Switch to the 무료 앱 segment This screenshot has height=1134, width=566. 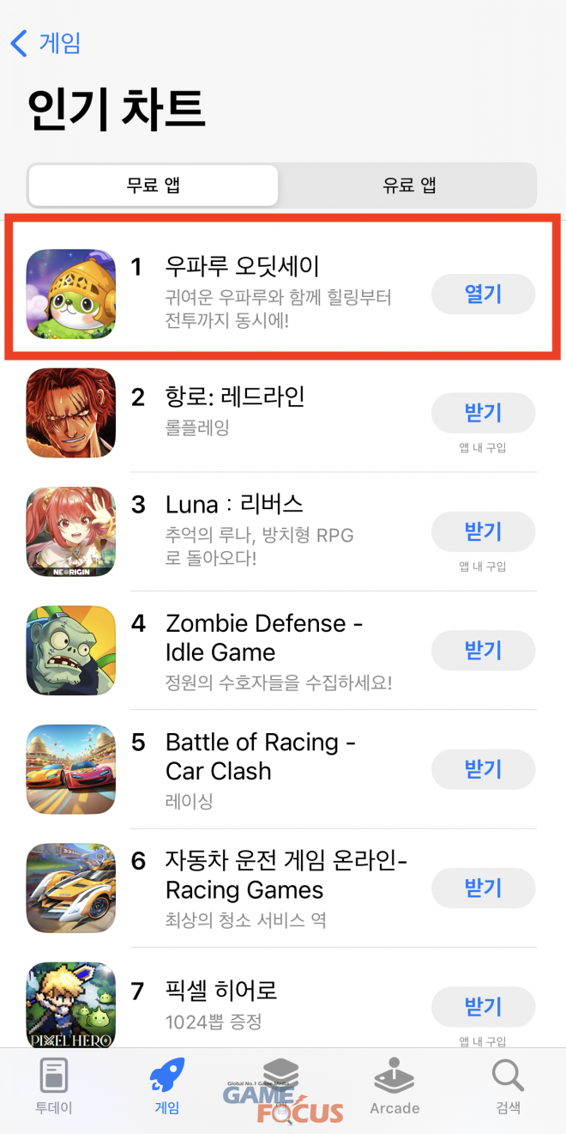point(154,185)
